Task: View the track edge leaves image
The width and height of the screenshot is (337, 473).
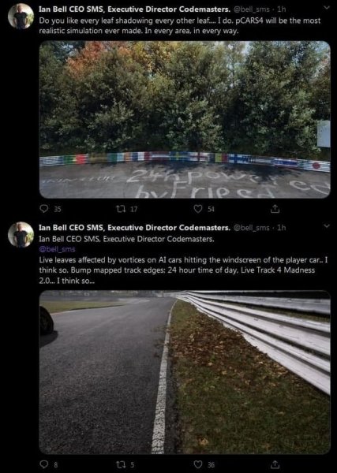Action: tap(185, 372)
